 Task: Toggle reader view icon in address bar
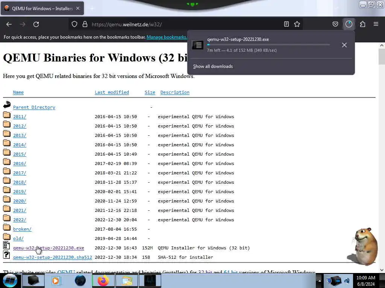coord(286,24)
